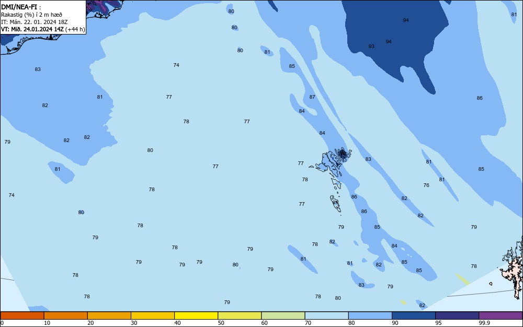Click the golden 30–40 legend swatch

tap(153, 316)
